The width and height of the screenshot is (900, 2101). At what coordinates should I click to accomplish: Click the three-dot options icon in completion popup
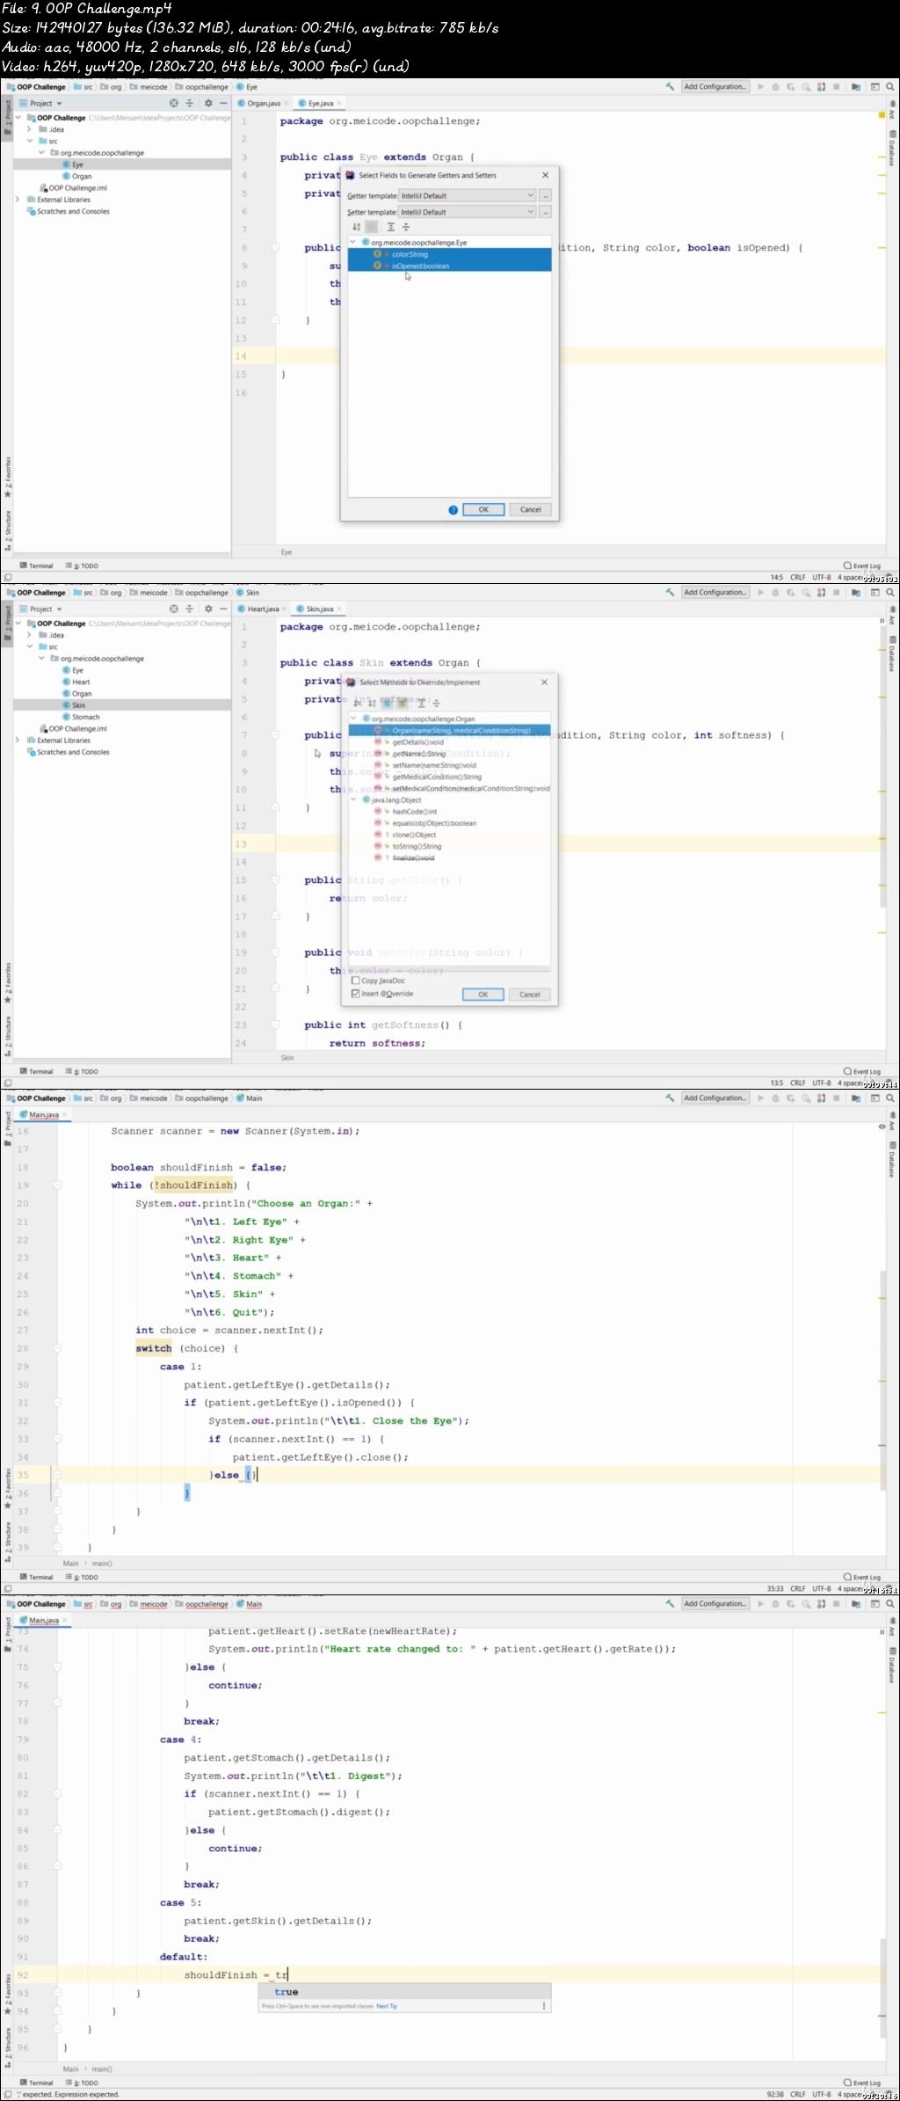pyautogui.click(x=544, y=2006)
